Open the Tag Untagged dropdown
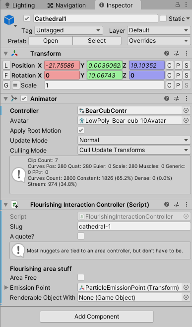Screen dimensions: 192x327 [x=68, y=30]
